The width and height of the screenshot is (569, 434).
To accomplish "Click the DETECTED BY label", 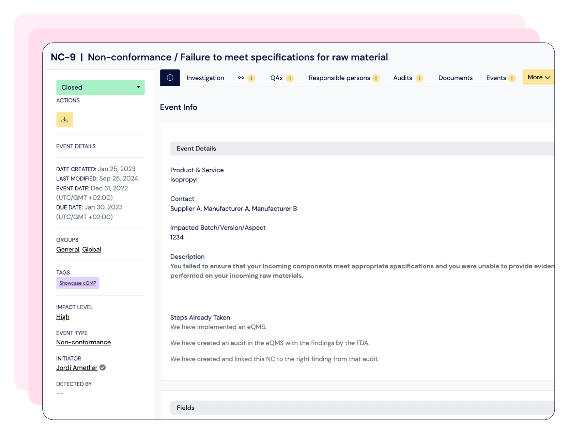I will (x=74, y=384).
